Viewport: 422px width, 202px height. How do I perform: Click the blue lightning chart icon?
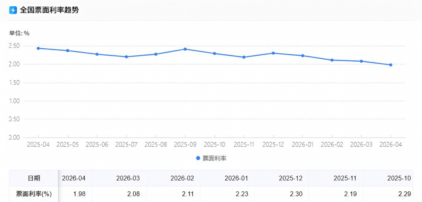pos(12,10)
